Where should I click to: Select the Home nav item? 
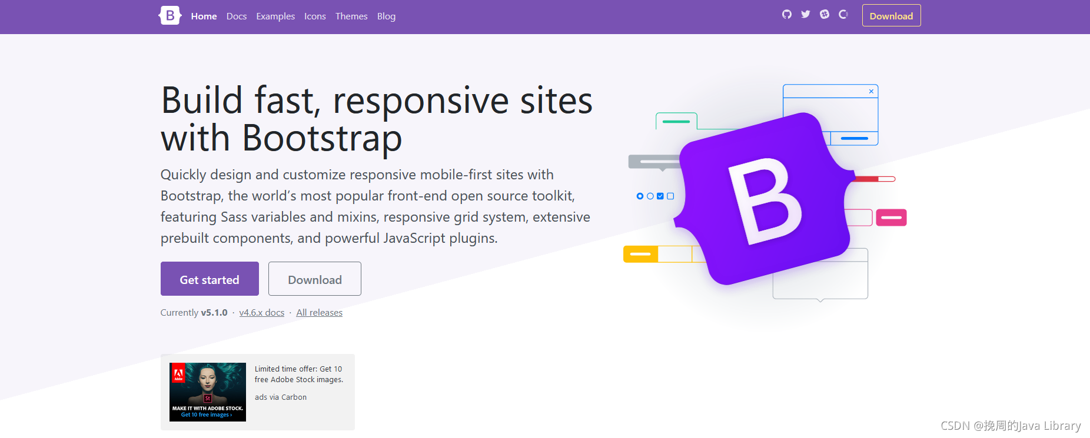click(204, 16)
